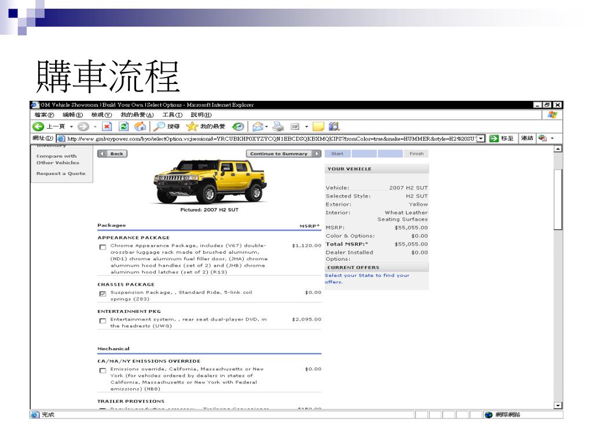Click the green Back (上一頁) arrow
The width and height of the screenshot is (593, 445).
[38, 127]
